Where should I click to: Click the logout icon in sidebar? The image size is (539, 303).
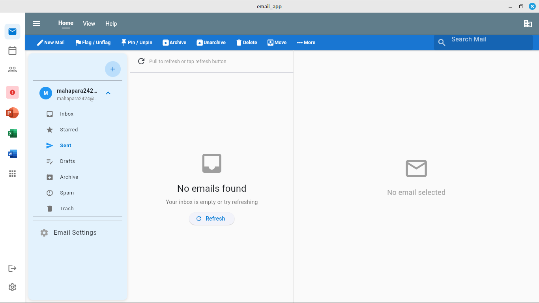[12, 268]
